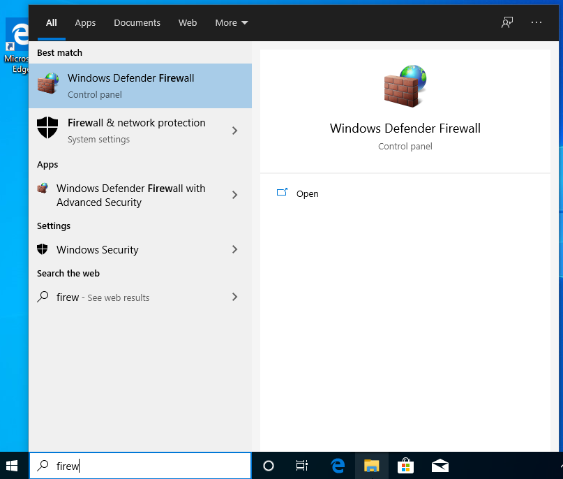Image resolution: width=563 pixels, height=479 pixels.
Task: Open the Documents search tab
Action: [x=137, y=22]
